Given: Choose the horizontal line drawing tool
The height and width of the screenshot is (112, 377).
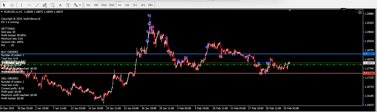Looking at the screenshot, I should [x=29, y=5].
